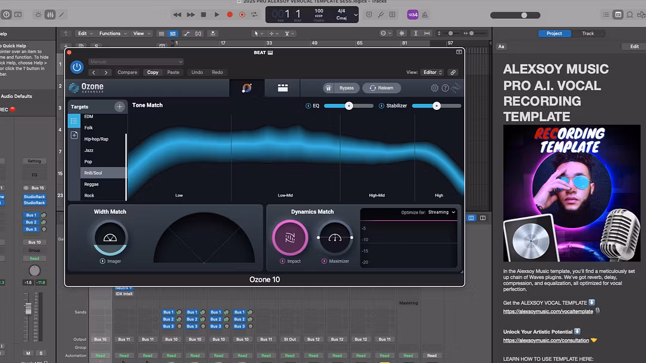Open the View menu in tracks area
The width and height of the screenshot is (646, 363).
[142, 33]
